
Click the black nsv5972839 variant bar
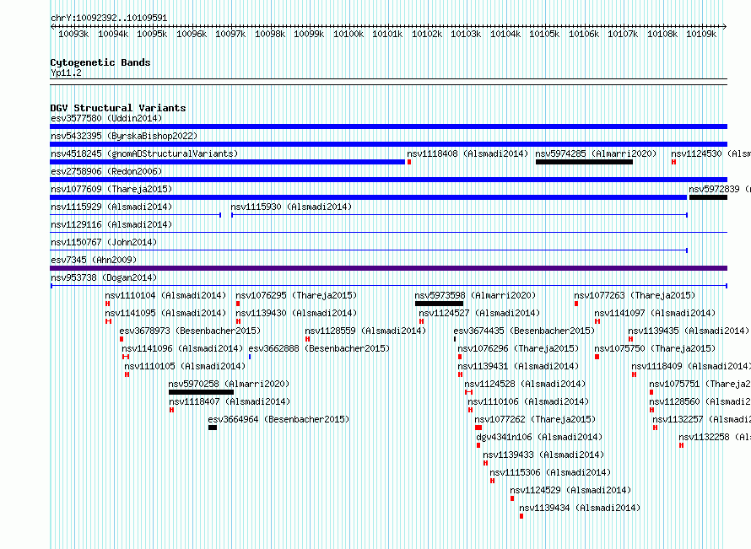[x=708, y=197]
